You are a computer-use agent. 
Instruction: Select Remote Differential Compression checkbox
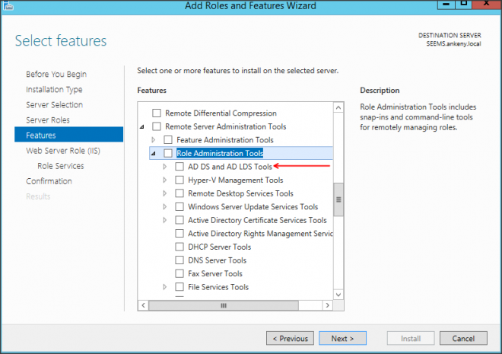click(157, 113)
